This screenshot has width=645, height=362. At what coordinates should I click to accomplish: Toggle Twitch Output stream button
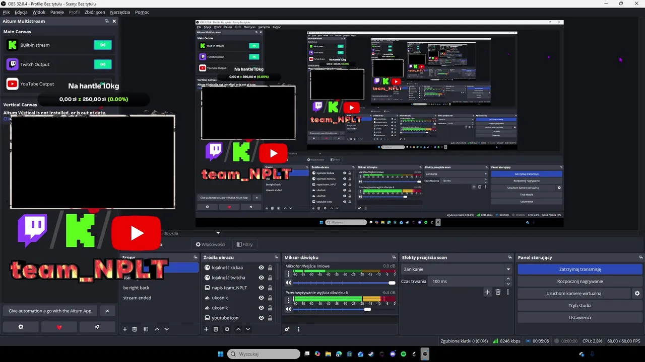pos(103,64)
